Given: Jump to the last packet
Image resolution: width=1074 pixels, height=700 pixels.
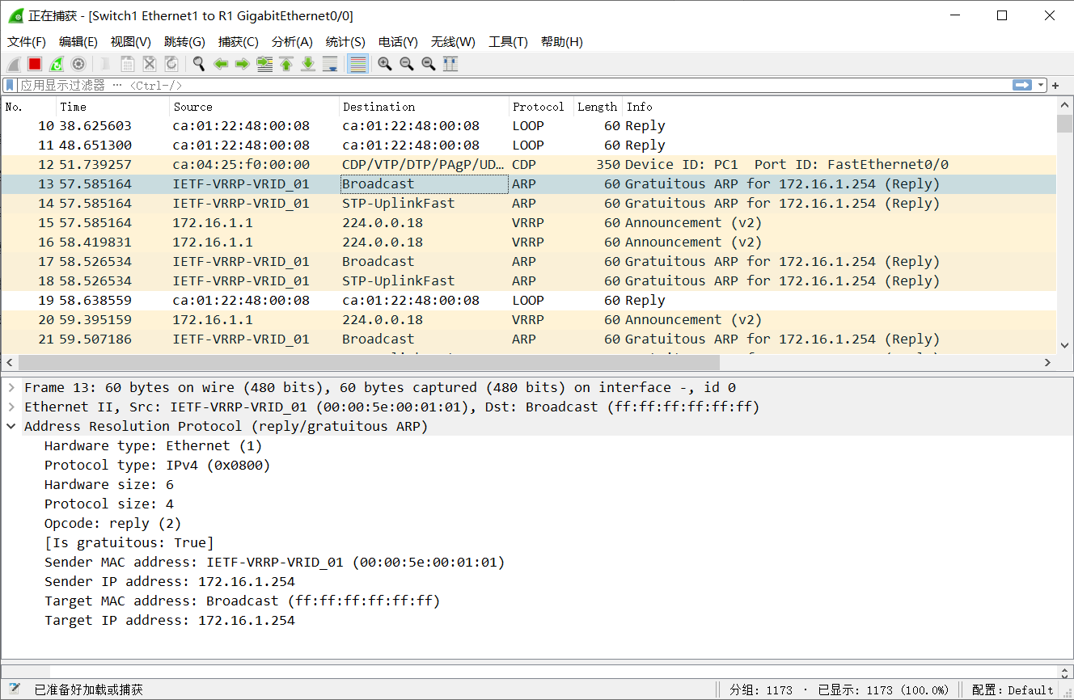Looking at the screenshot, I should tap(308, 64).
